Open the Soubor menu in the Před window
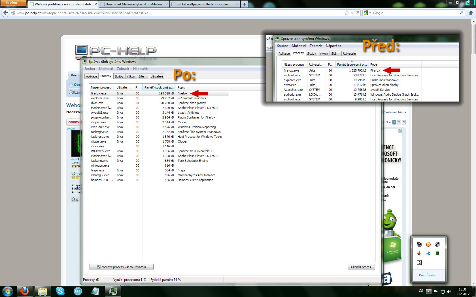 pyautogui.click(x=282, y=46)
